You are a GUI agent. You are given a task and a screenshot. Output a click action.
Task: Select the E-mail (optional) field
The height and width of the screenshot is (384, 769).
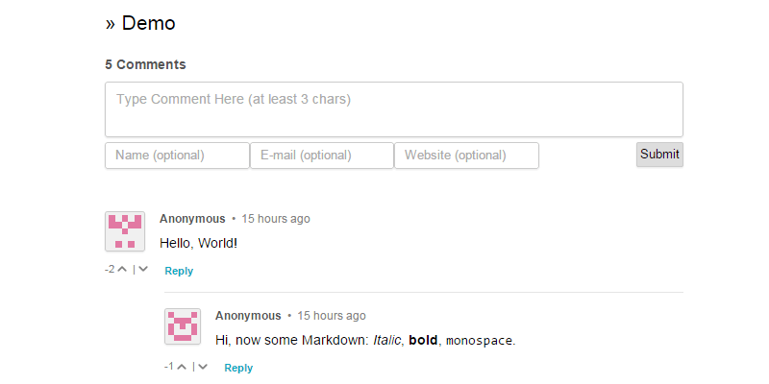point(322,156)
